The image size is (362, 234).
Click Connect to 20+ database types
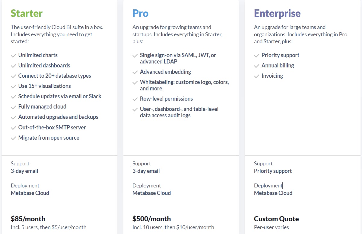[x=55, y=76]
